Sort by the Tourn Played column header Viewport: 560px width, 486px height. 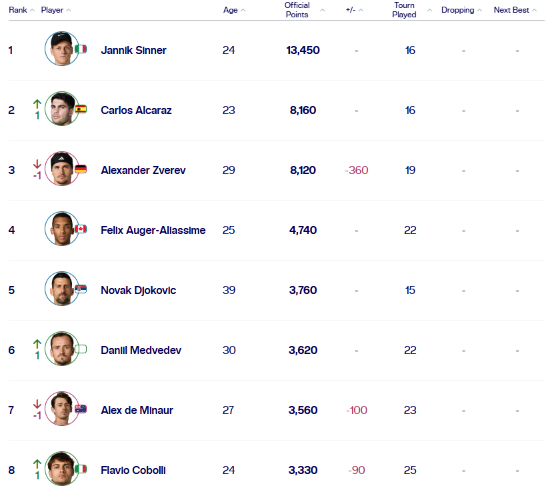pyautogui.click(x=412, y=10)
